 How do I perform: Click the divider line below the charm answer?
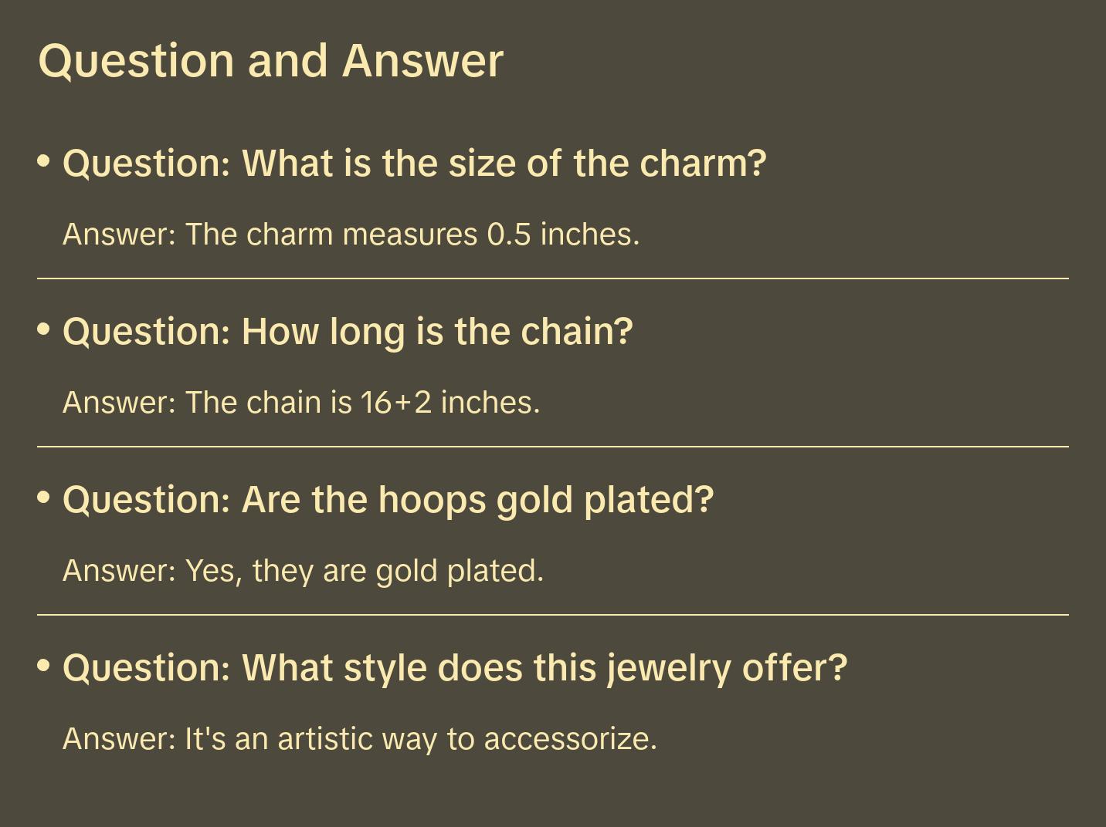[x=553, y=278]
